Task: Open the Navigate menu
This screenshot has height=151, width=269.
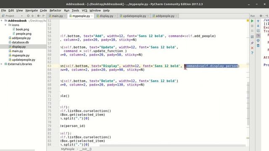Action: [32, 10]
